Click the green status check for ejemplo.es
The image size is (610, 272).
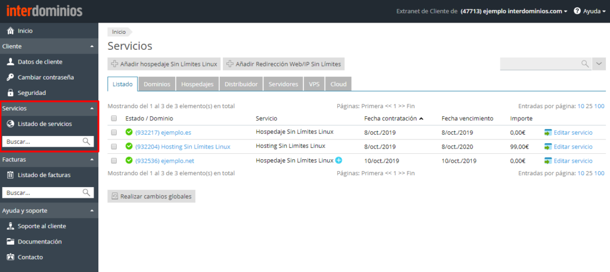pos(129,132)
